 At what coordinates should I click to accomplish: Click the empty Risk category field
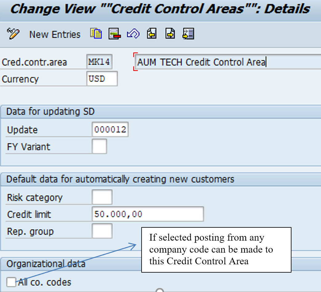click(x=102, y=197)
